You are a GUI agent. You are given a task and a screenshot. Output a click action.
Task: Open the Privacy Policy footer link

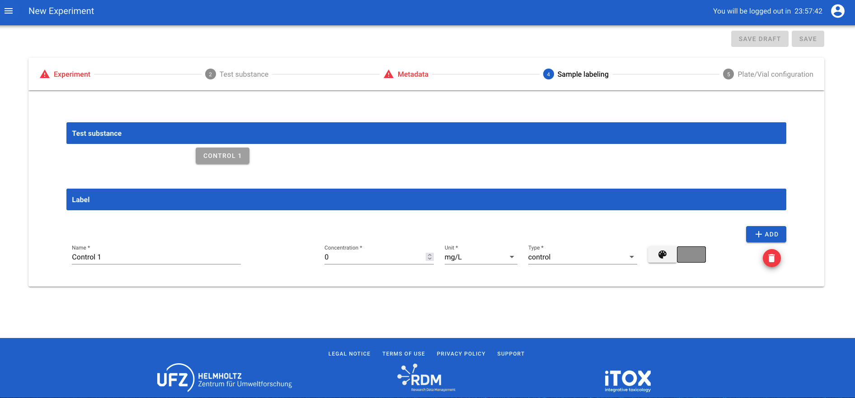[x=460, y=354]
